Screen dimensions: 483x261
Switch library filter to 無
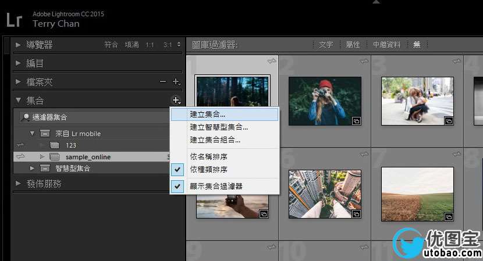click(417, 45)
